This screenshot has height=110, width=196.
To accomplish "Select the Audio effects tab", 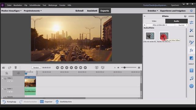I will [x=176, y=21].
